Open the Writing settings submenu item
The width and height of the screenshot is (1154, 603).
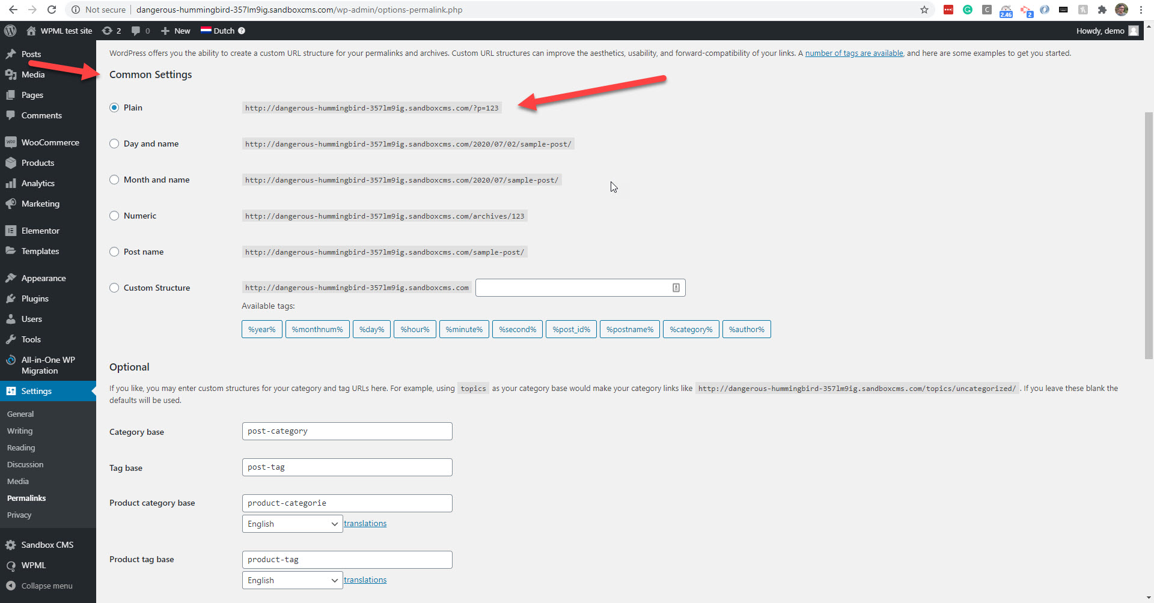click(x=20, y=431)
